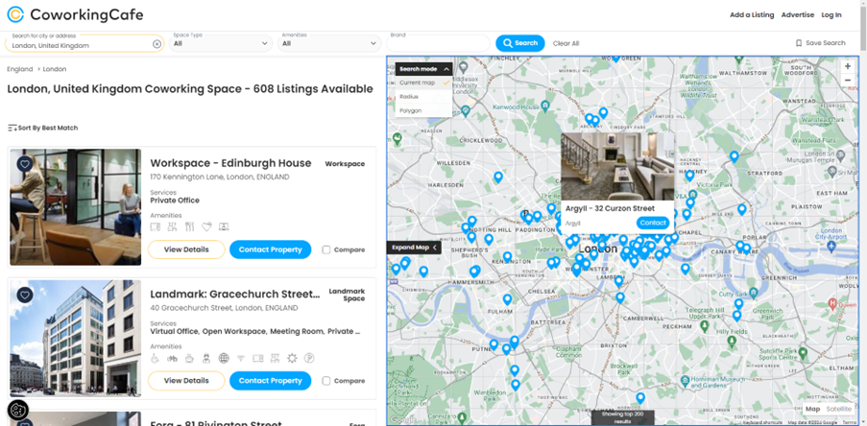
Task: Click the London City Airport marker on the map
Action: [x=832, y=245]
